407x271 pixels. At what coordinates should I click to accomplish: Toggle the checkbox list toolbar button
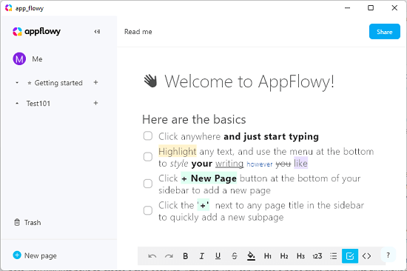pyautogui.click(x=350, y=256)
